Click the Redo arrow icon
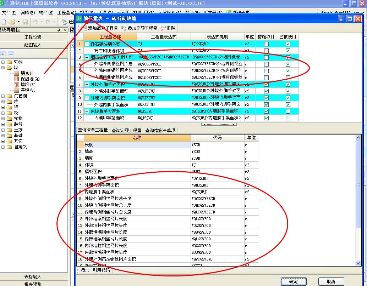Viewport: 367px width, 286px height. click(48, 22)
